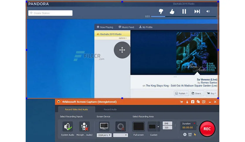
Task: Open the Romeo Santos artist link
Action: click(209, 82)
